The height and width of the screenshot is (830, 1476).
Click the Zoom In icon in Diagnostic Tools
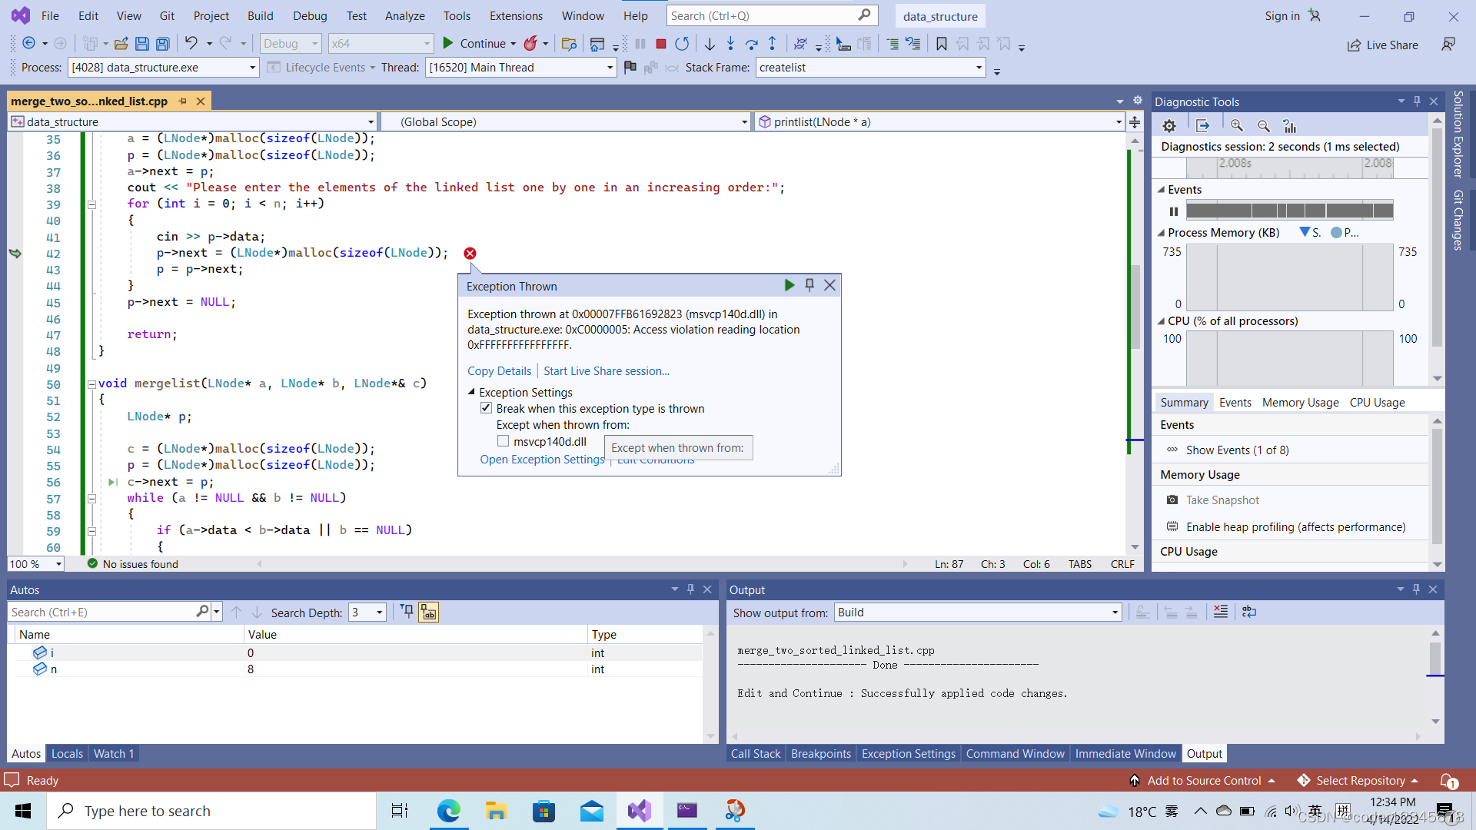tap(1236, 126)
